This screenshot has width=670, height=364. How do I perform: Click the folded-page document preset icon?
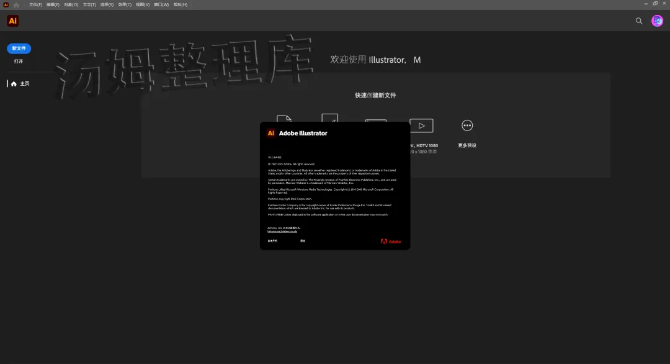[x=284, y=119]
